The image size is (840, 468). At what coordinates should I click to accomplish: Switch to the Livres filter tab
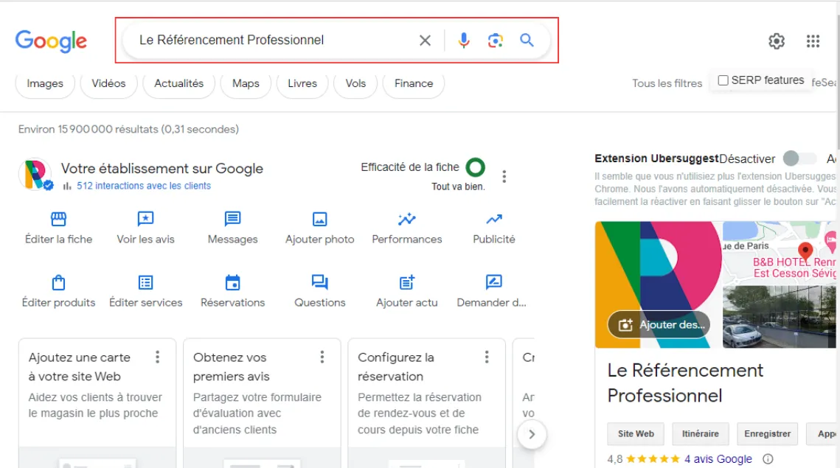(302, 83)
